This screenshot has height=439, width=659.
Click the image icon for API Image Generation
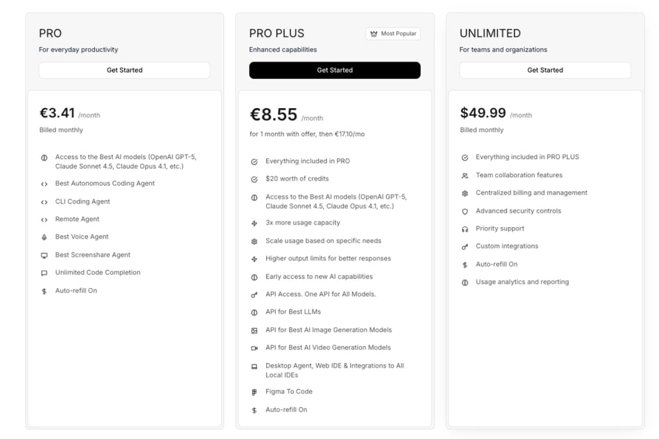254,330
